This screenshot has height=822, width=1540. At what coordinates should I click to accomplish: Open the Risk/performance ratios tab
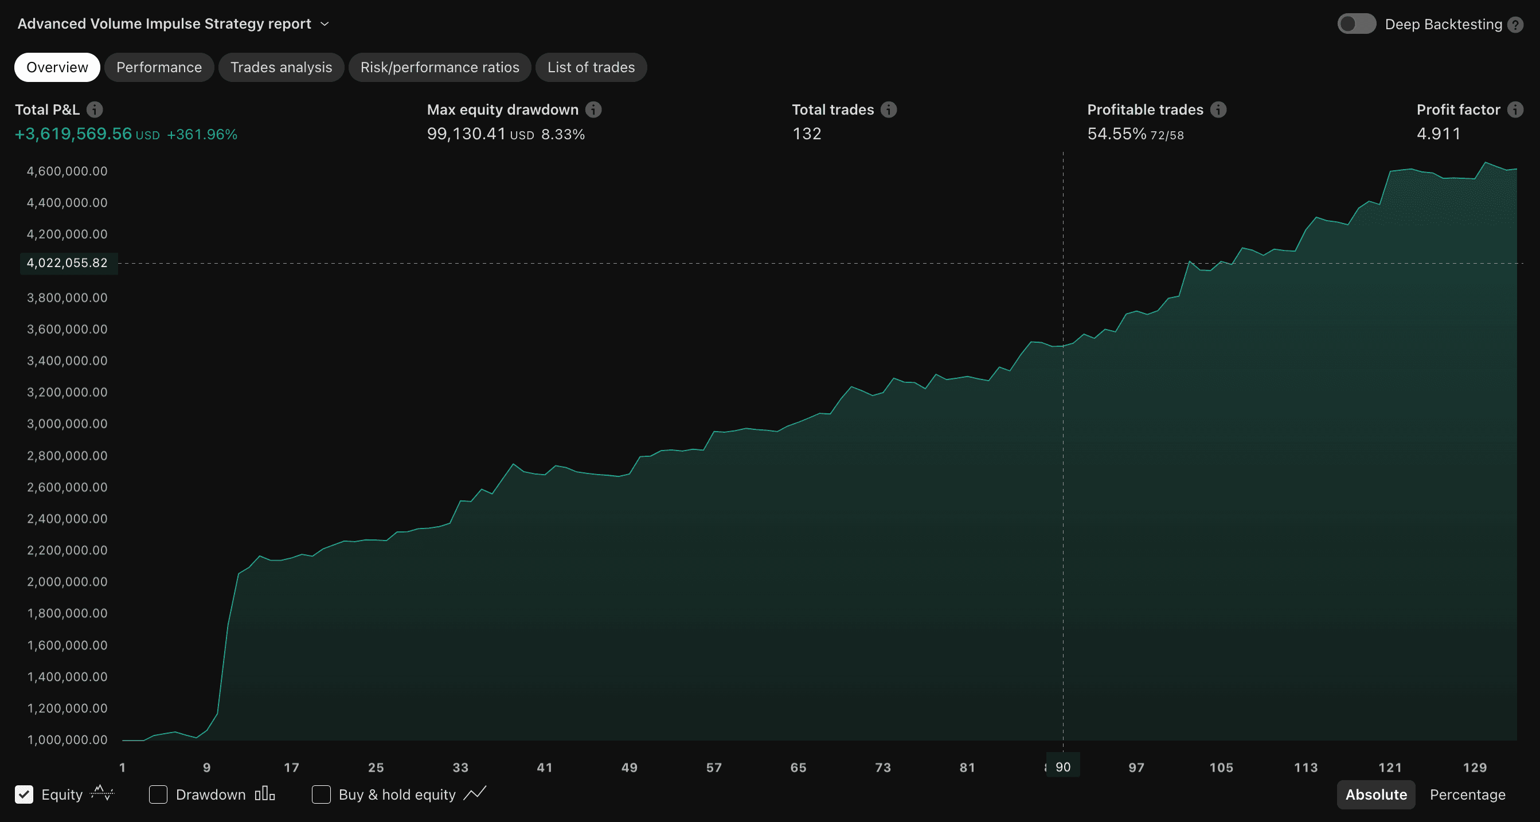(439, 67)
